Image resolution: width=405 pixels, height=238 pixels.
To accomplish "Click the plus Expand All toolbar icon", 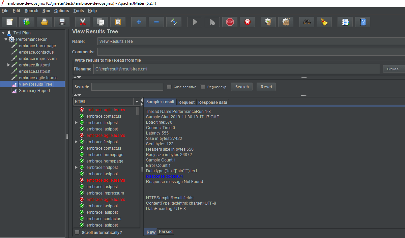I will click(x=139, y=22).
